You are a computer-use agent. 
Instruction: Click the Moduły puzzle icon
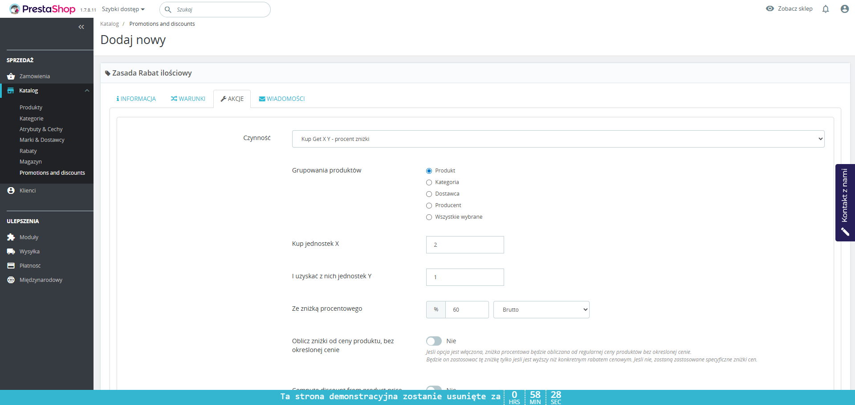coord(11,237)
